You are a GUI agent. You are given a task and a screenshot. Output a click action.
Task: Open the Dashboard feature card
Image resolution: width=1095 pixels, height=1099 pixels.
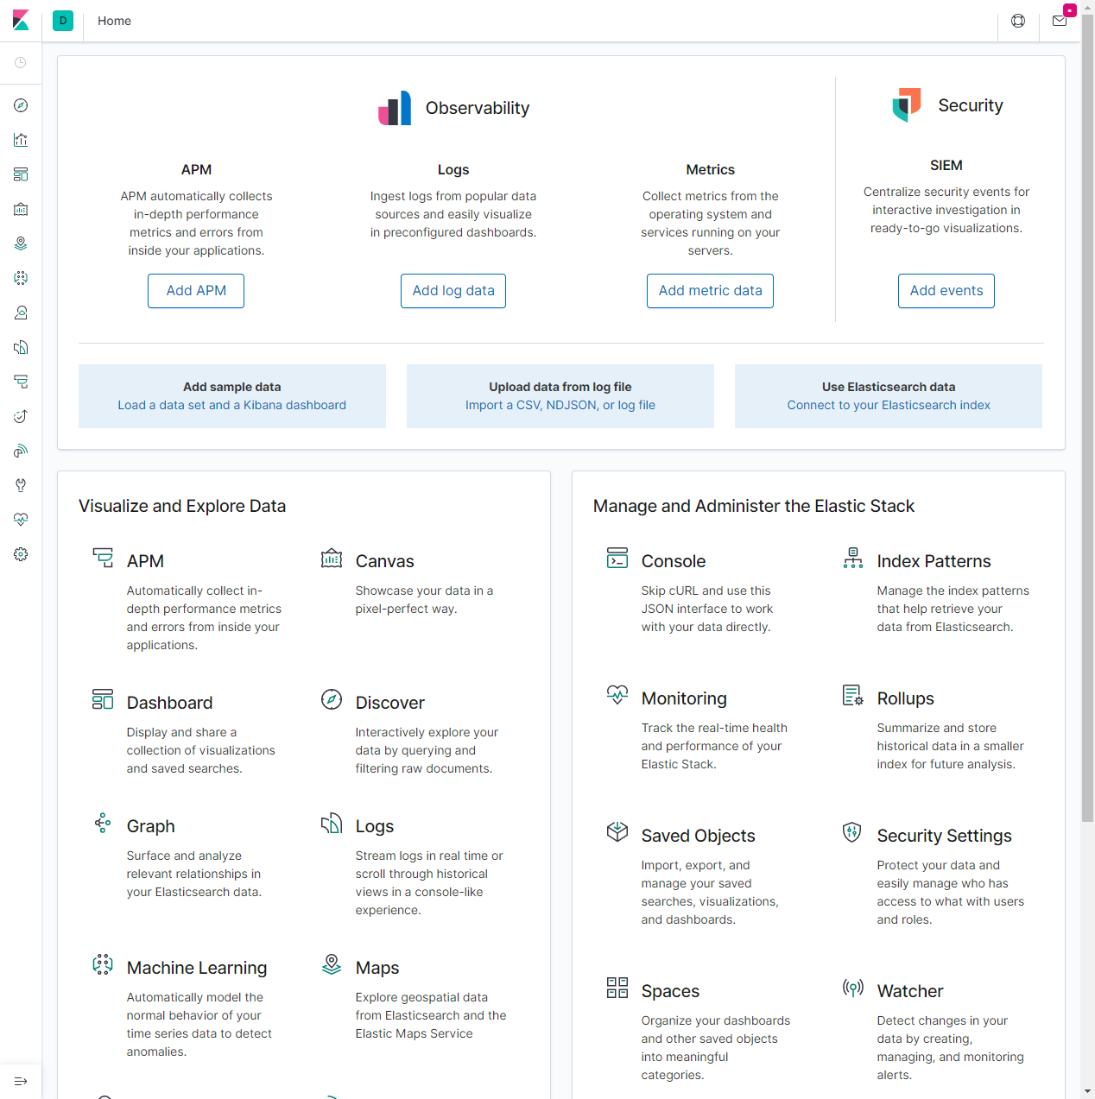(189, 732)
